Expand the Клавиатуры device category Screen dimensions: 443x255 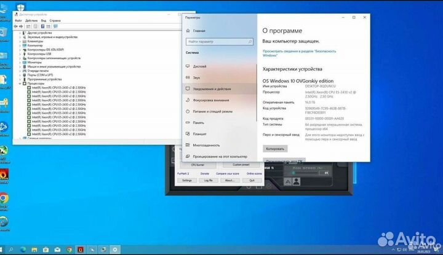point(21,41)
